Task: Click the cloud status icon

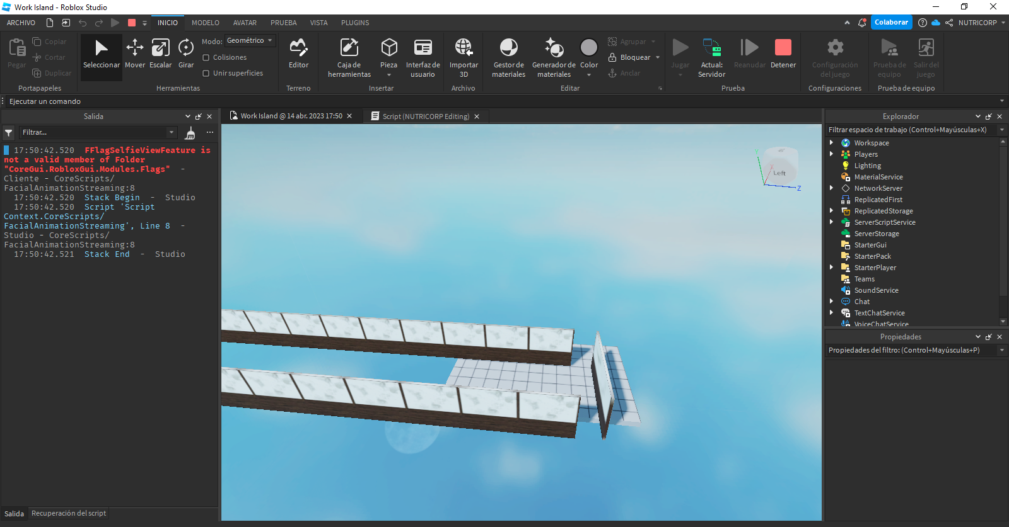Action: [936, 23]
